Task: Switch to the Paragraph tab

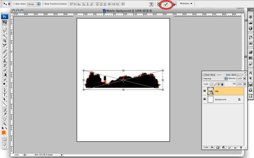Action: (213, 75)
